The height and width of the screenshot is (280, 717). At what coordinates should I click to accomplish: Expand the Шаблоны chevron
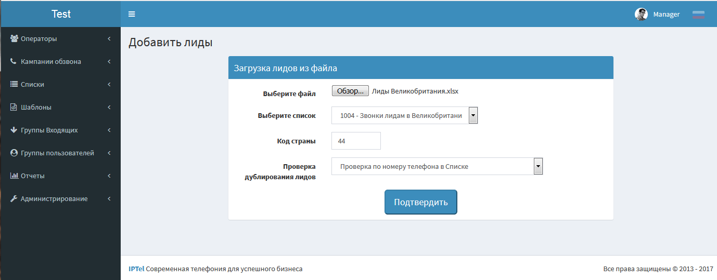point(109,107)
